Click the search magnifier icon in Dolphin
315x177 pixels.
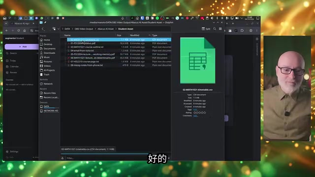[215, 29]
